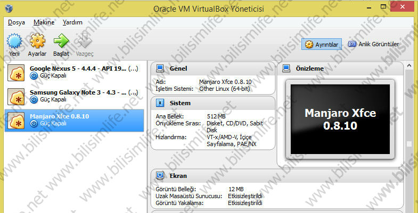The width and height of the screenshot is (418, 213).
Task: Click the Uzak Masaüstü Sunucusu label
Action: point(188,196)
